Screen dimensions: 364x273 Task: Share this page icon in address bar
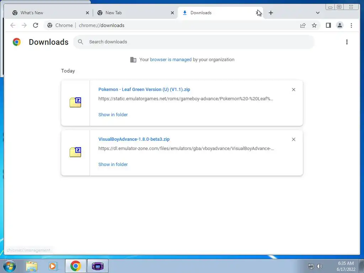pos(303,25)
